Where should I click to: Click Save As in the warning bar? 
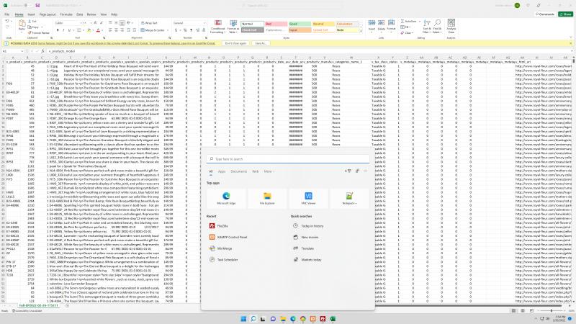point(261,43)
